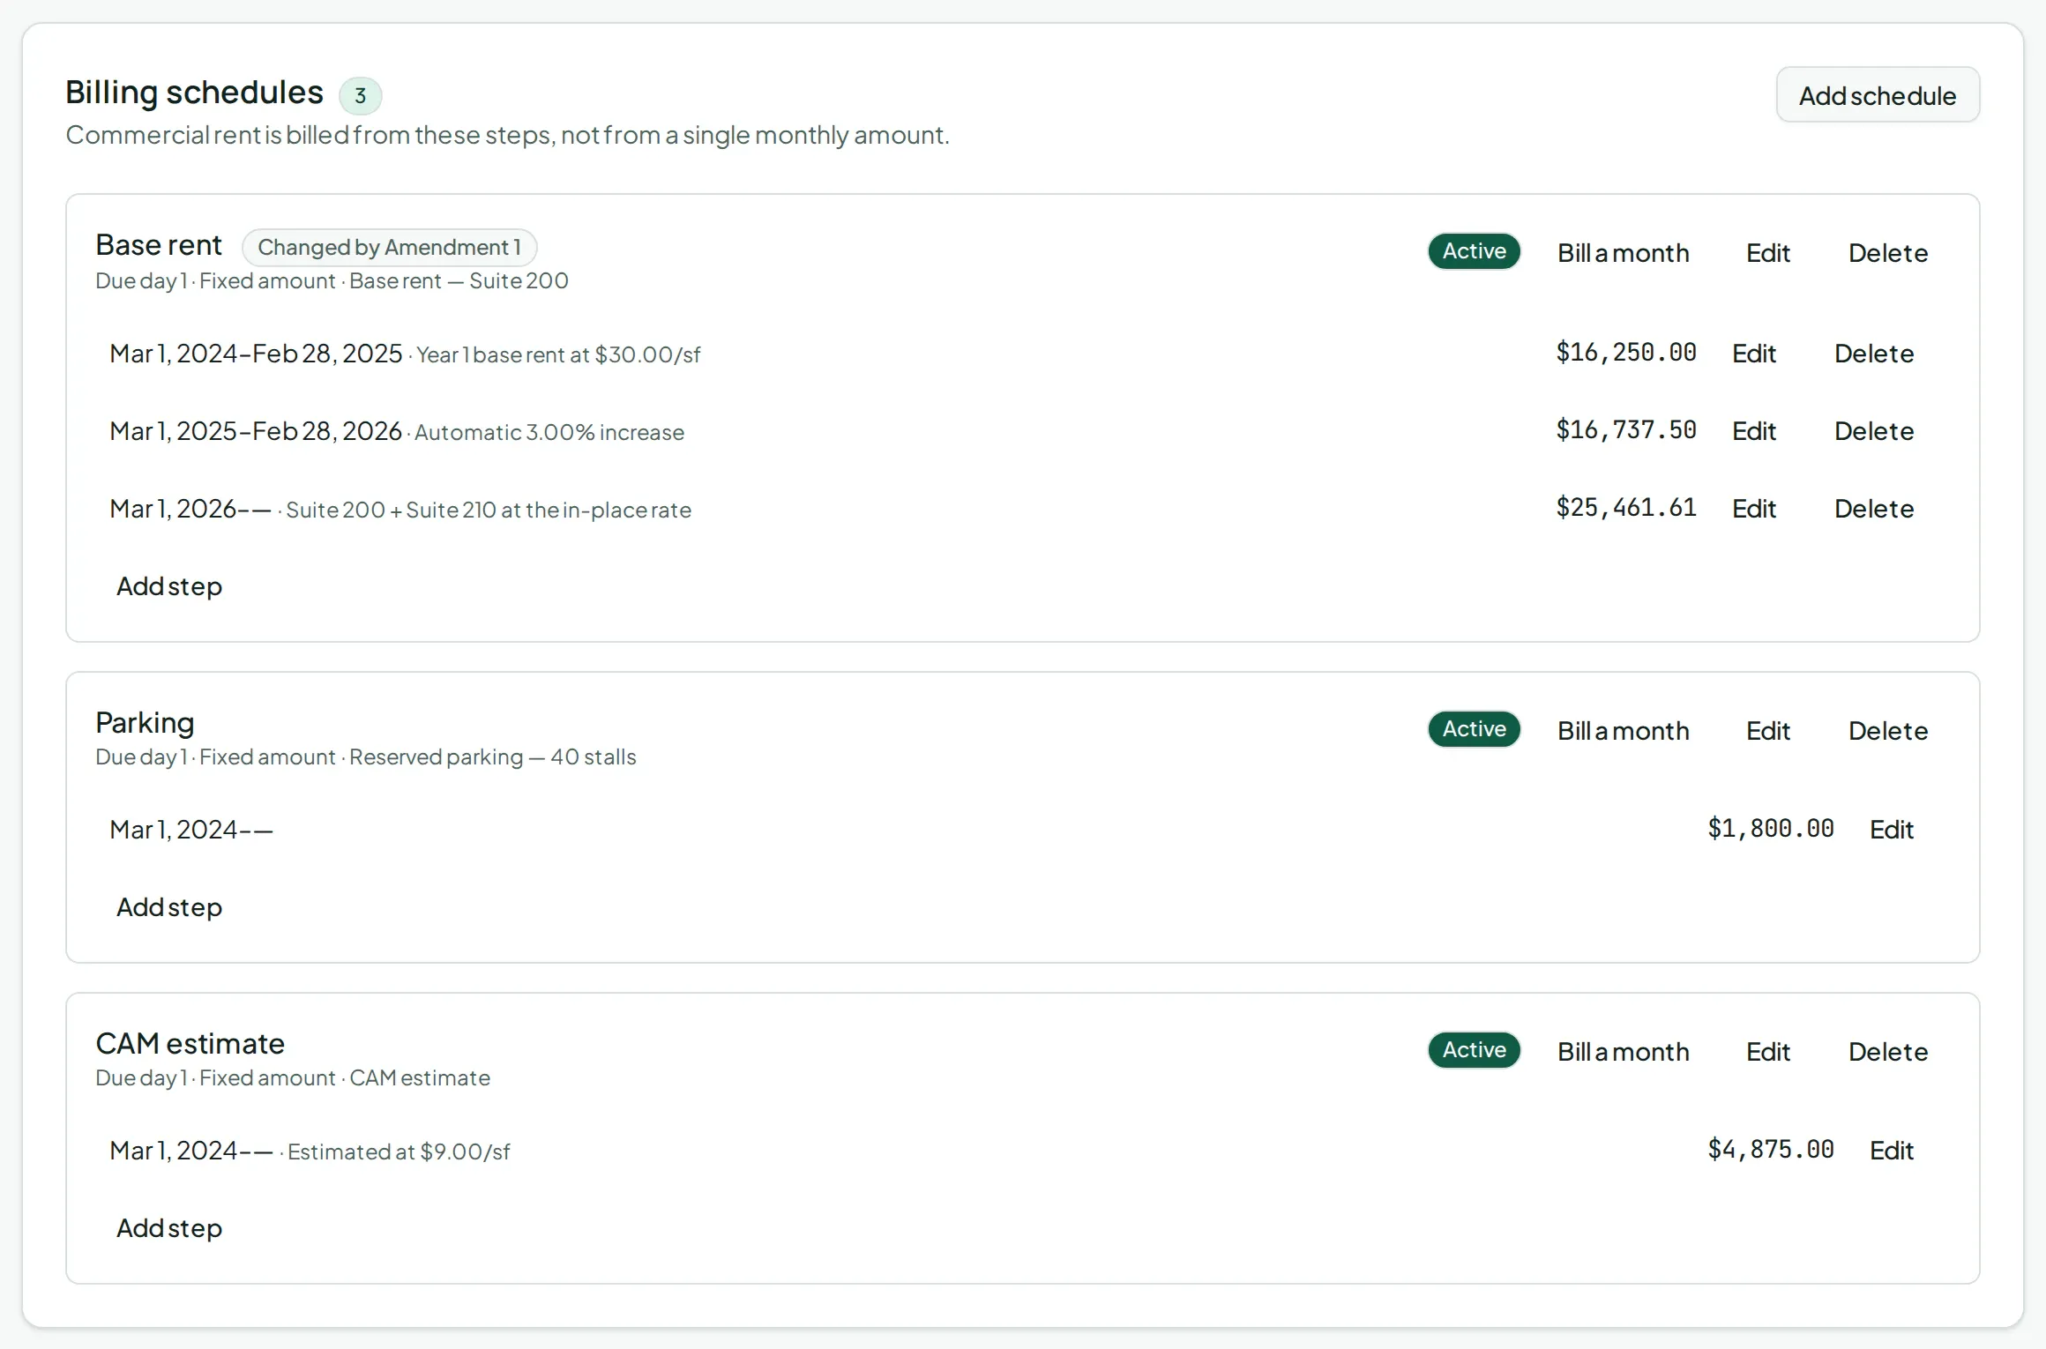The width and height of the screenshot is (2046, 1349).
Task: Select the Billing schedules heading
Action: [x=195, y=93]
